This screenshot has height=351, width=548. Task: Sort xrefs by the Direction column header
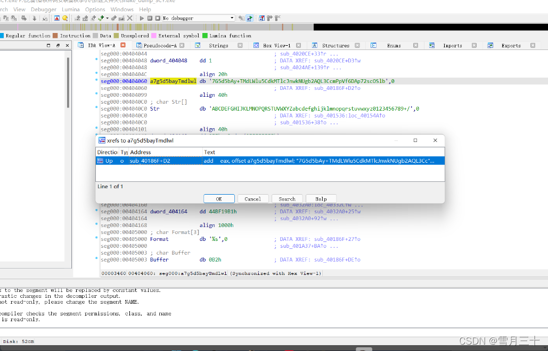pyautogui.click(x=107, y=152)
